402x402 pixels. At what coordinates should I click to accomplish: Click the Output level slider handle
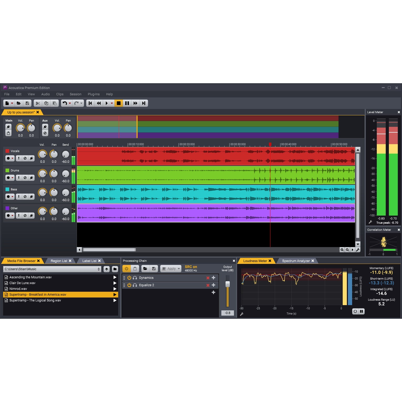click(228, 284)
